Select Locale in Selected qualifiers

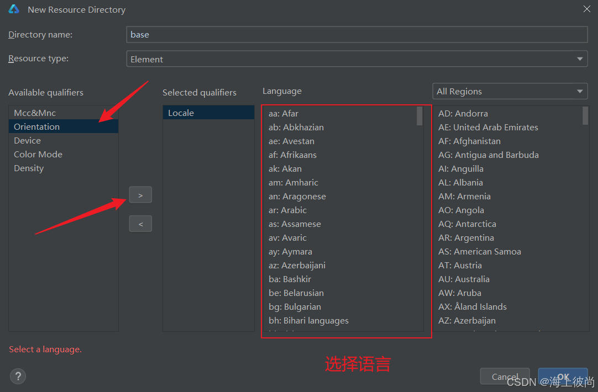[208, 113]
